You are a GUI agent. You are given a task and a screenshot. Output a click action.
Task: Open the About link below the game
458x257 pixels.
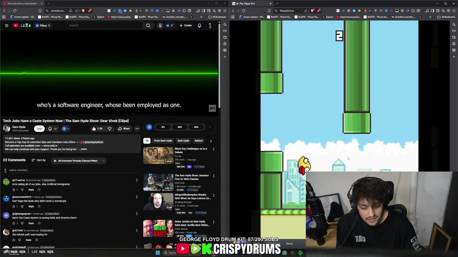point(289,244)
